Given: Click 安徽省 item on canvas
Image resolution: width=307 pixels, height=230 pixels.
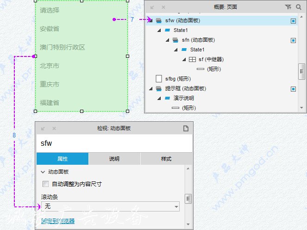Looking at the screenshot, I should [50, 29].
